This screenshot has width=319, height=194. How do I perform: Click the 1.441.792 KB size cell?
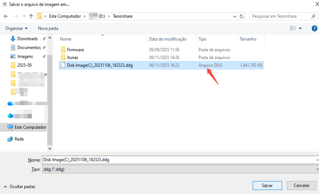[251, 65]
